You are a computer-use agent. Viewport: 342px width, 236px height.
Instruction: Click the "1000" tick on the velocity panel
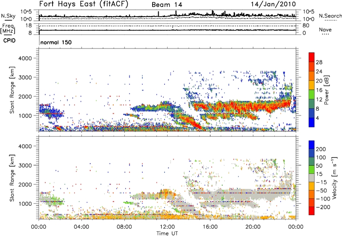tap(25, 204)
